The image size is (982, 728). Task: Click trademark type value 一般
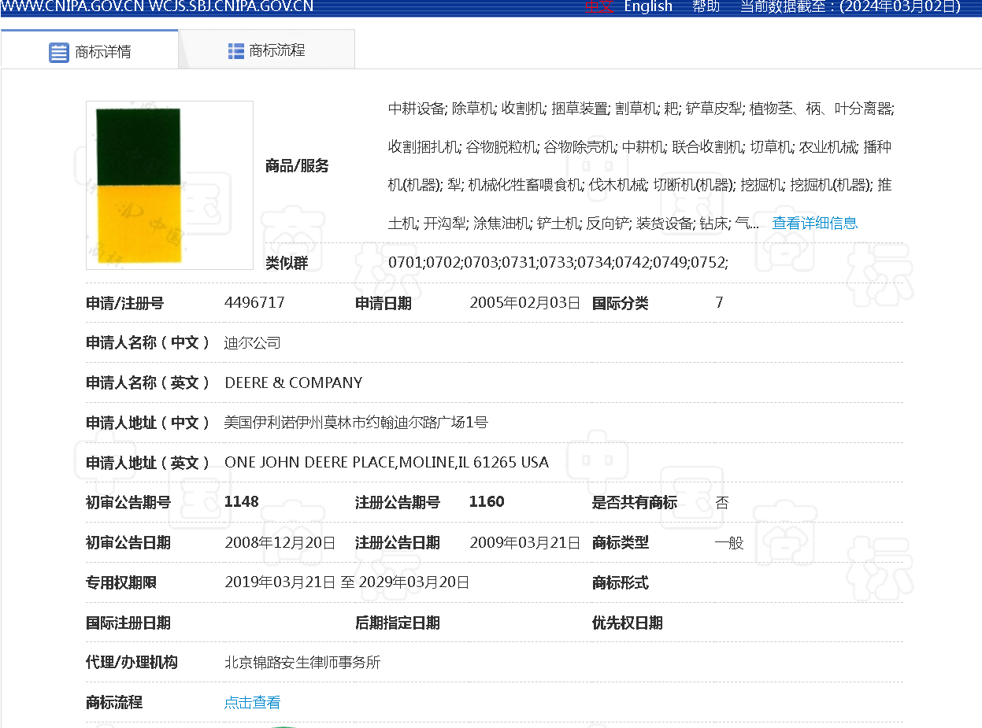coord(729,543)
